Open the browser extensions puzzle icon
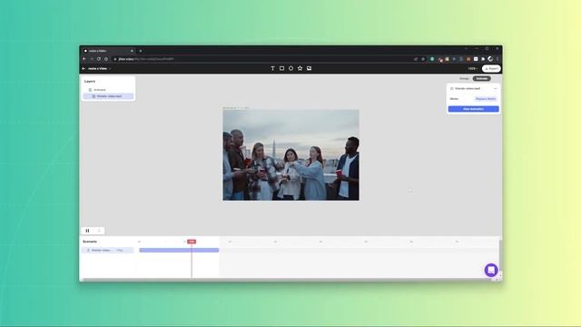This screenshot has width=581, height=327. (x=483, y=59)
